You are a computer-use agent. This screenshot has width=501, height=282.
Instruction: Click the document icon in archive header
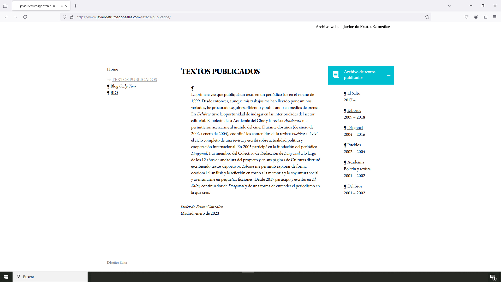click(336, 75)
